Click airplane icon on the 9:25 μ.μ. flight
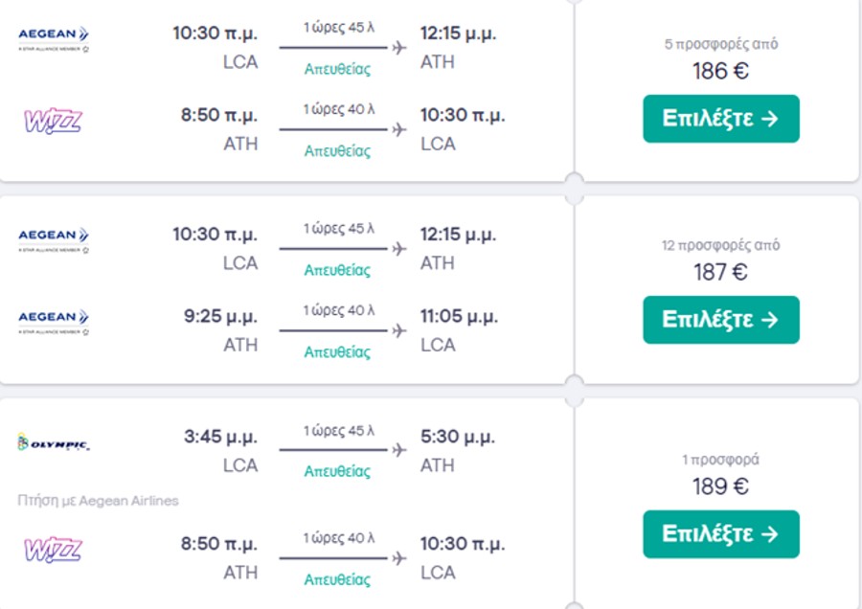The image size is (862, 609). click(x=399, y=331)
